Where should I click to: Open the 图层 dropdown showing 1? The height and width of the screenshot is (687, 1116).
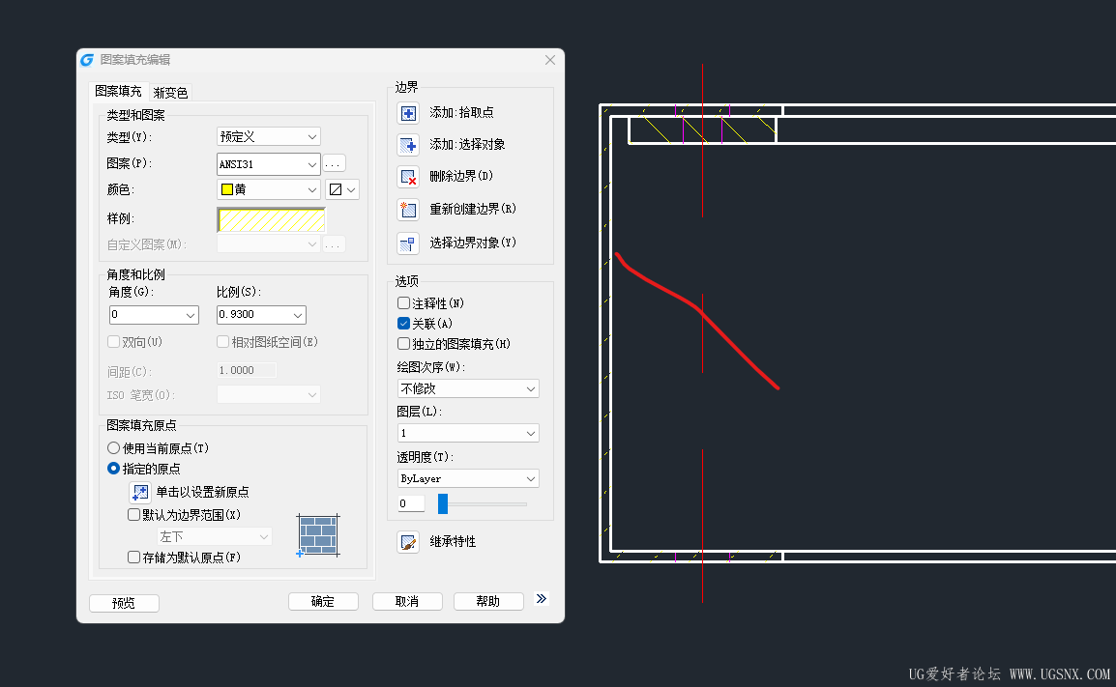tap(468, 433)
